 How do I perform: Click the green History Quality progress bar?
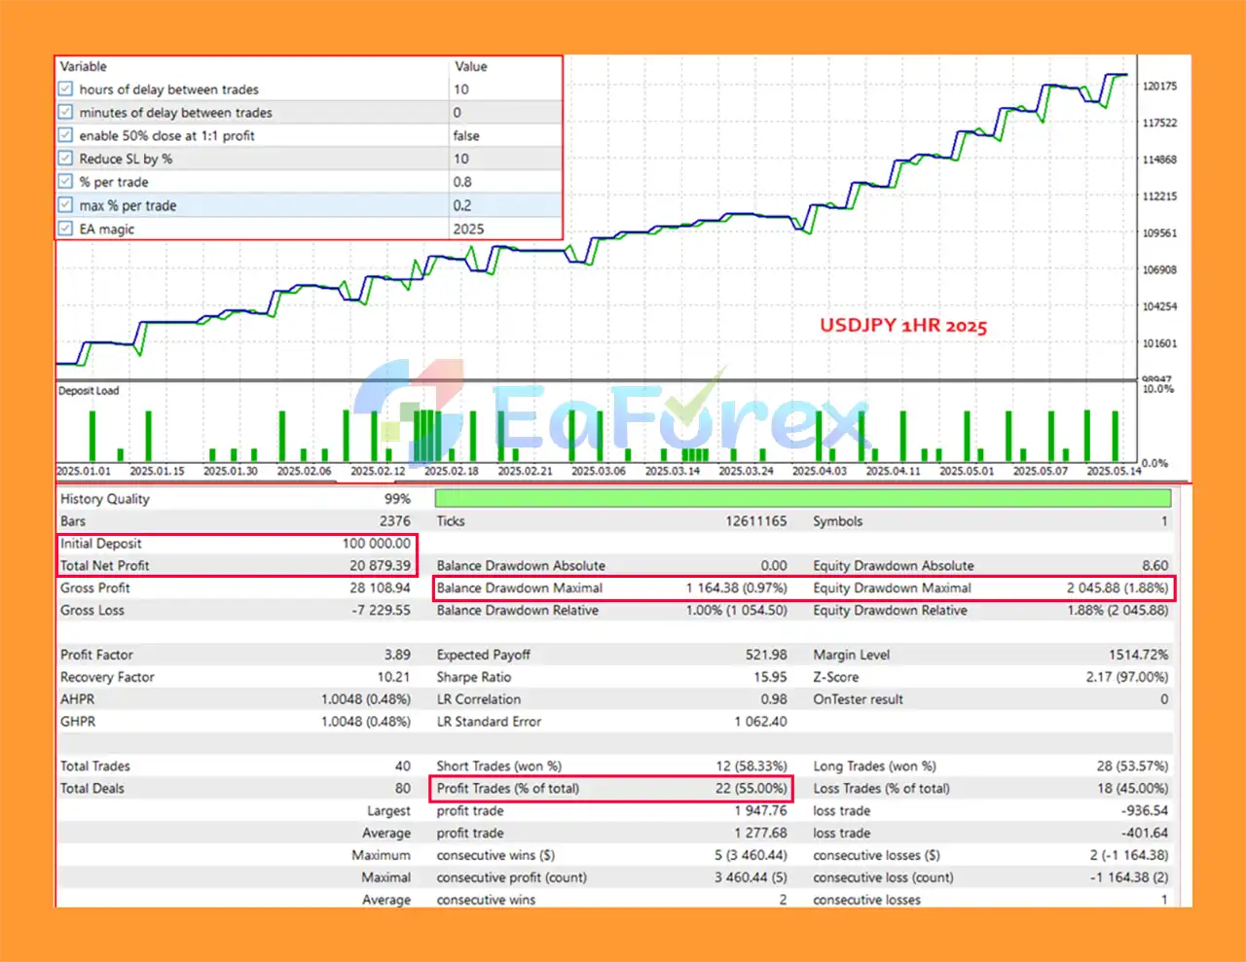[802, 498]
